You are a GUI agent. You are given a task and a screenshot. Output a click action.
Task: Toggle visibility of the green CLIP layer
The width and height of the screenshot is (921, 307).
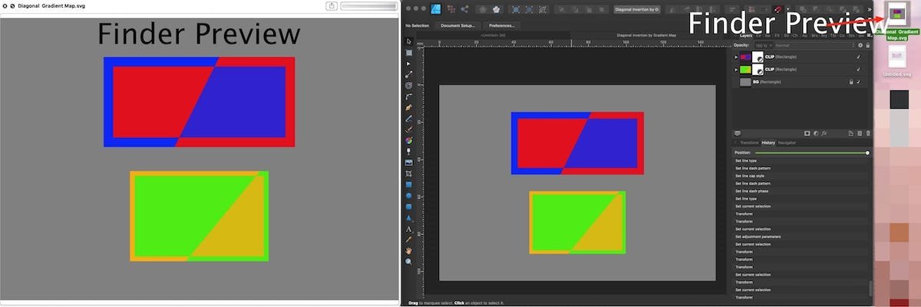point(858,70)
